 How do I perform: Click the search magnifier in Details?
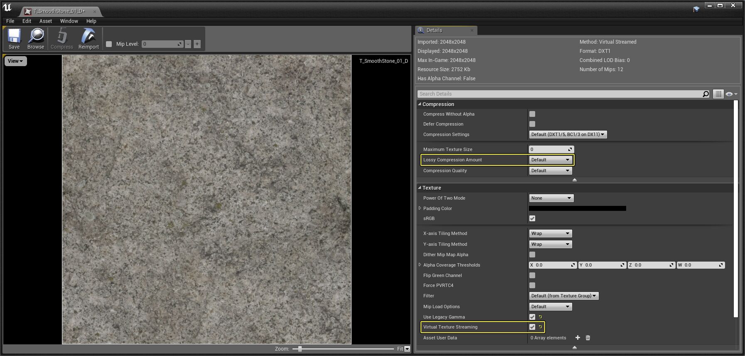706,94
